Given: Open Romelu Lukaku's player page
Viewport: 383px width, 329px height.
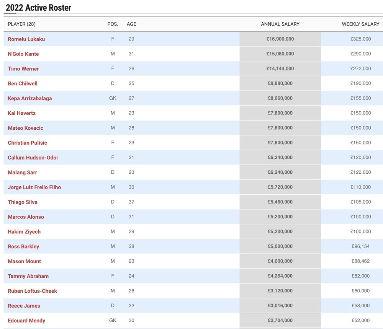Looking at the screenshot, I should [x=26, y=39].
